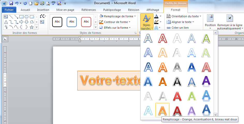Viewport: 244px width, 124px height.
Task: Switch to the Insertion tab
Action: (x=43, y=10)
